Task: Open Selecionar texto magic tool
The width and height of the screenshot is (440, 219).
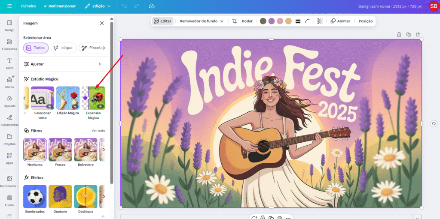Action: 43,103
